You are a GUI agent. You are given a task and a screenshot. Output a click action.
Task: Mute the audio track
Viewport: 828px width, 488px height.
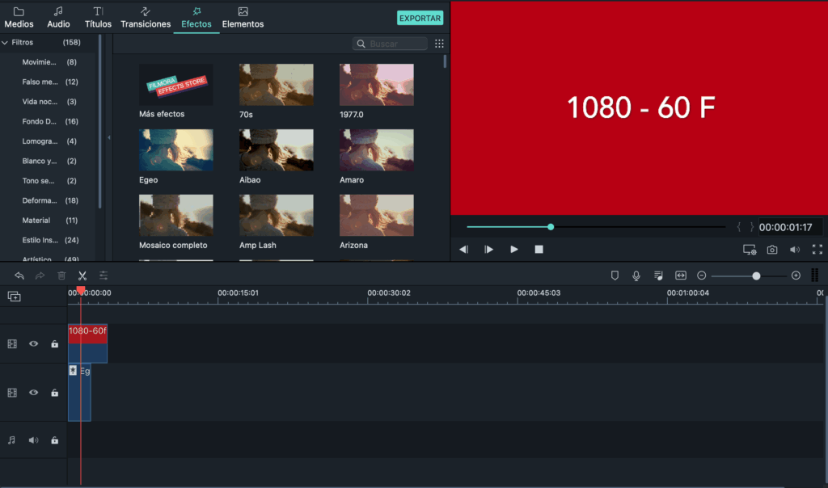(x=32, y=440)
